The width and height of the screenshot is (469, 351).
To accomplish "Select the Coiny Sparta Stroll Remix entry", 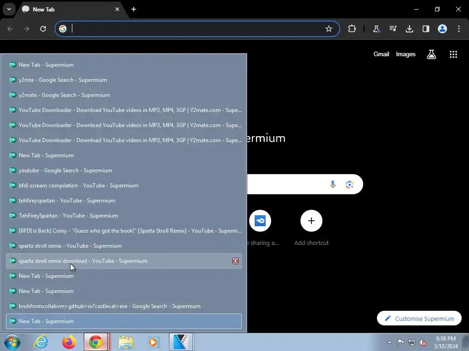I will [x=124, y=230].
